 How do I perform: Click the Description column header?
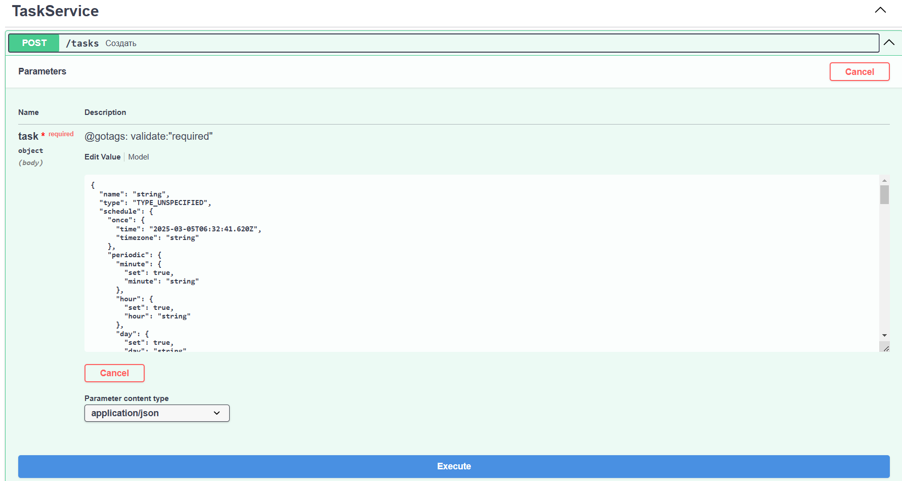pyautogui.click(x=105, y=112)
